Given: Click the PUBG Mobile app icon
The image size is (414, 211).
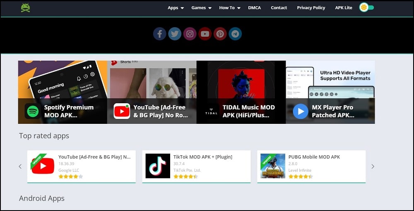Looking at the screenshot, I should coord(273,166).
